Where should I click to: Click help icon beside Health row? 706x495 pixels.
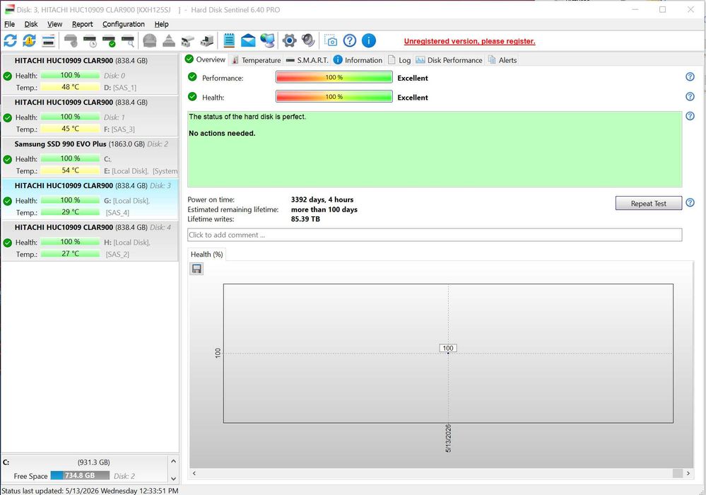click(x=690, y=96)
